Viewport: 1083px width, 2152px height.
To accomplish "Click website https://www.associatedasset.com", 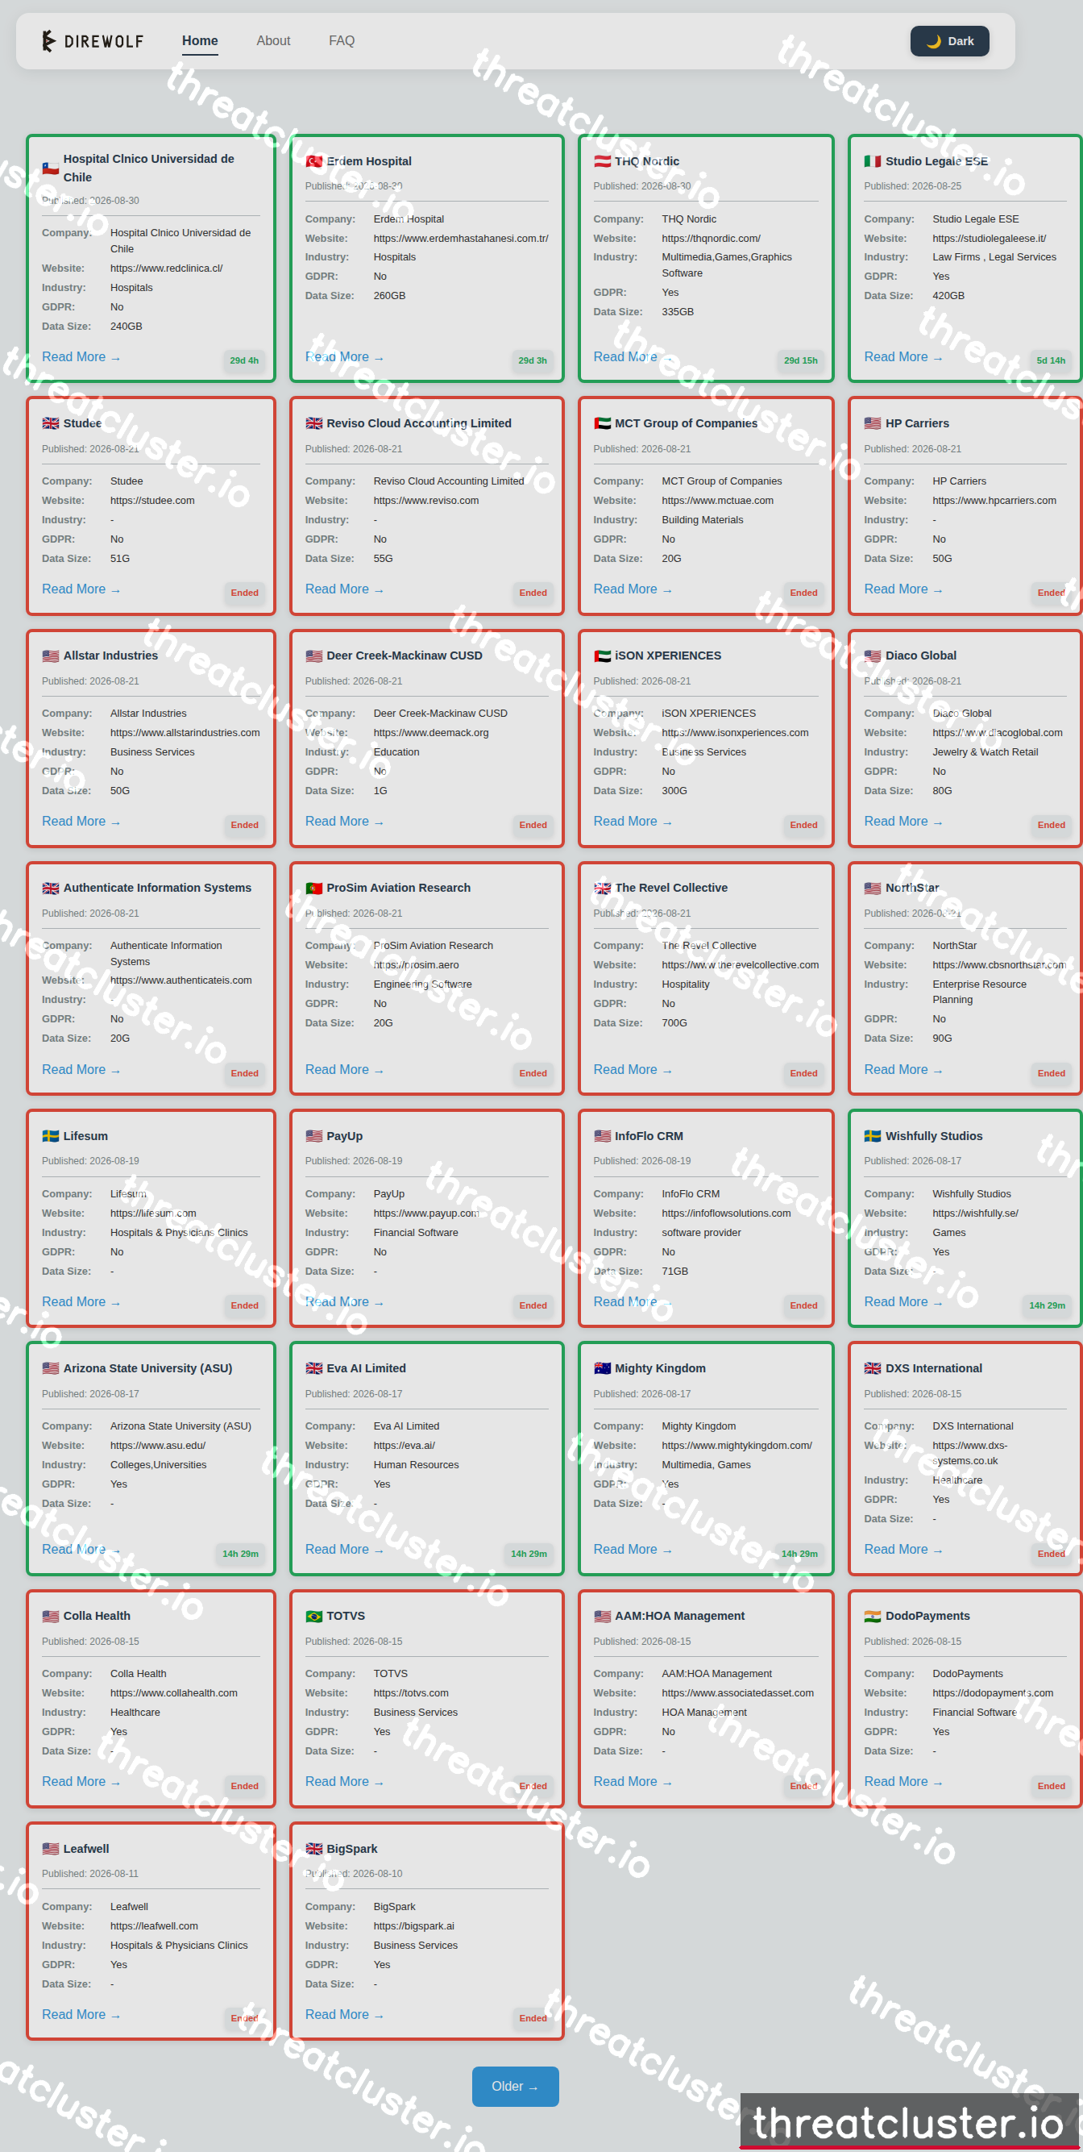I will coord(738,1692).
